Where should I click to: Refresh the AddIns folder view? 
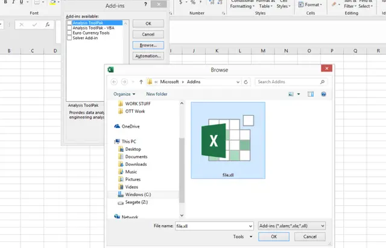tap(245, 82)
